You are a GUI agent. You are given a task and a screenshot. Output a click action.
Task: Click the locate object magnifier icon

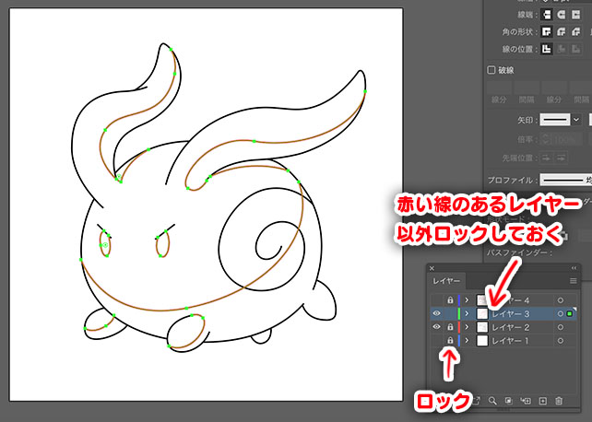pos(492,401)
